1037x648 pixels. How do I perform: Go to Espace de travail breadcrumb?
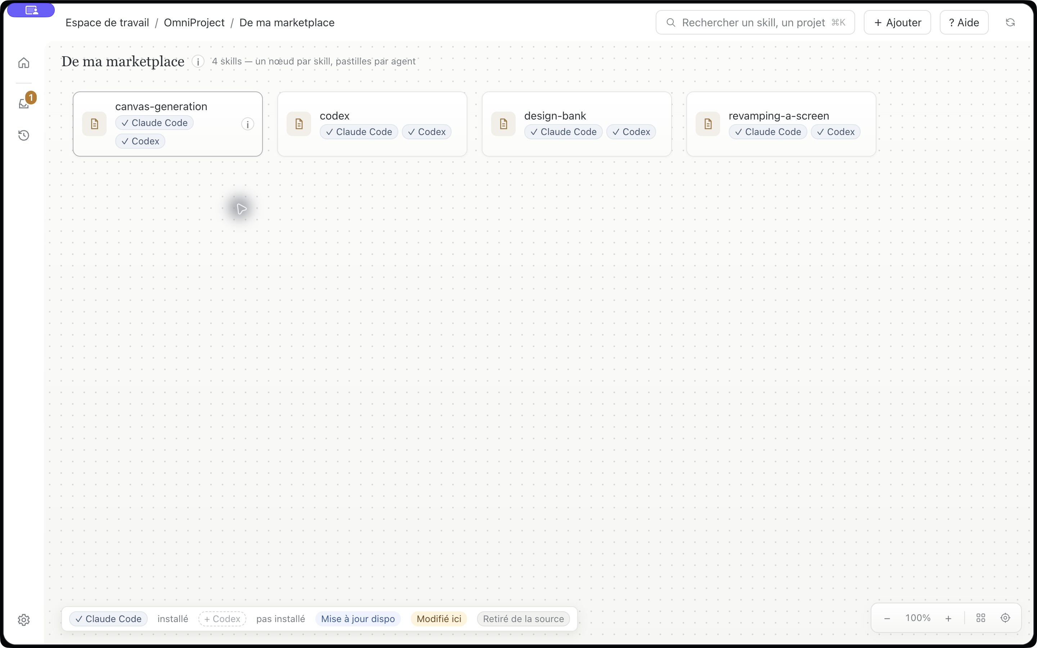(107, 23)
